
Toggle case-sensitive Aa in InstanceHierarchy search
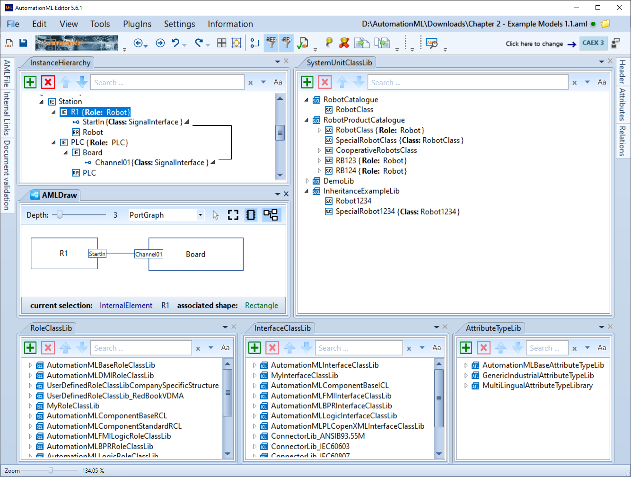278,82
